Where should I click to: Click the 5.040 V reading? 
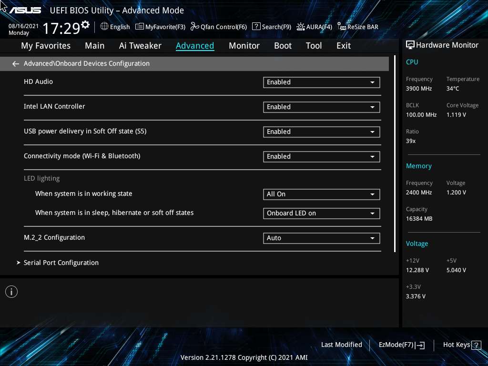click(x=456, y=270)
